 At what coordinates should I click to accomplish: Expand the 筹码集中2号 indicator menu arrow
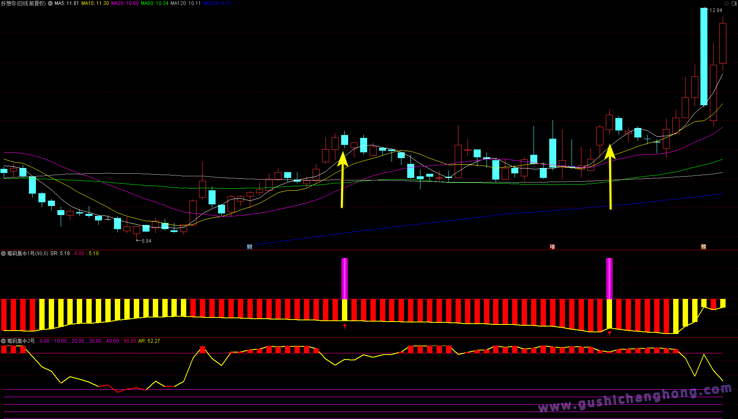point(3,341)
